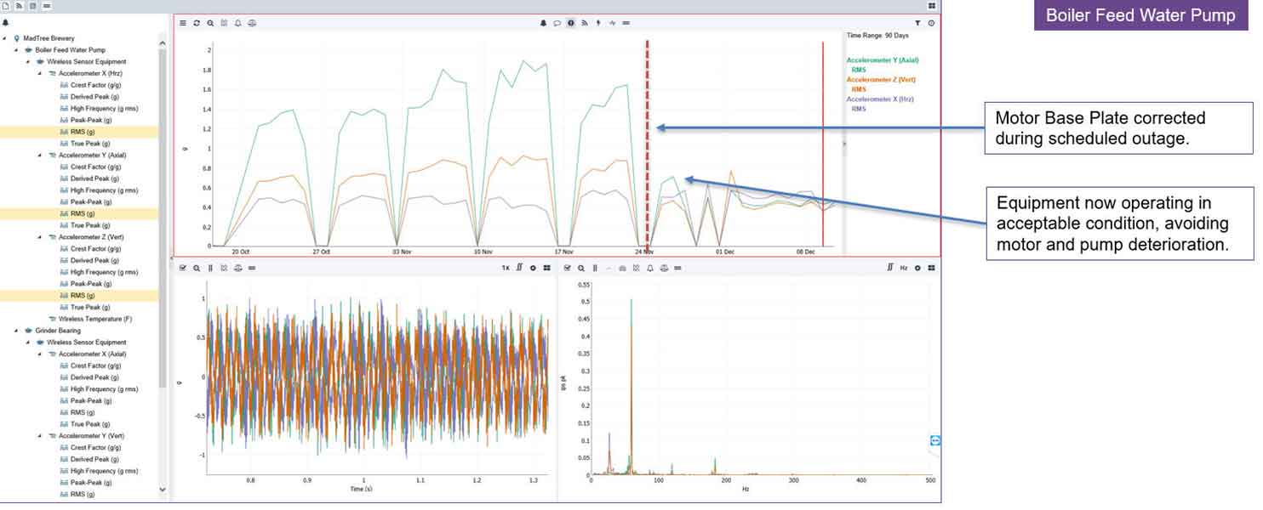Click the printer icon in the waveform chart toolbar
This screenshot has height=510, width=1263.
tap(238, 268)
